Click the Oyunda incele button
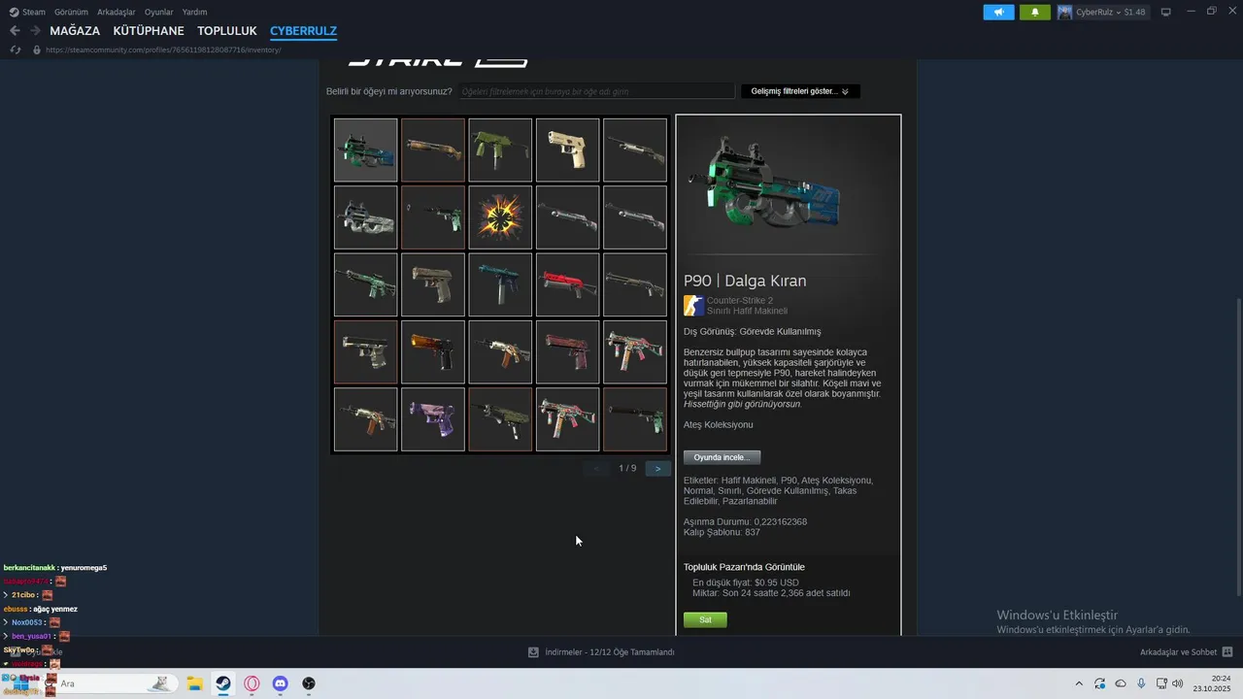The width and height of the screenshot is (1243, 699). tap(722, 457)
